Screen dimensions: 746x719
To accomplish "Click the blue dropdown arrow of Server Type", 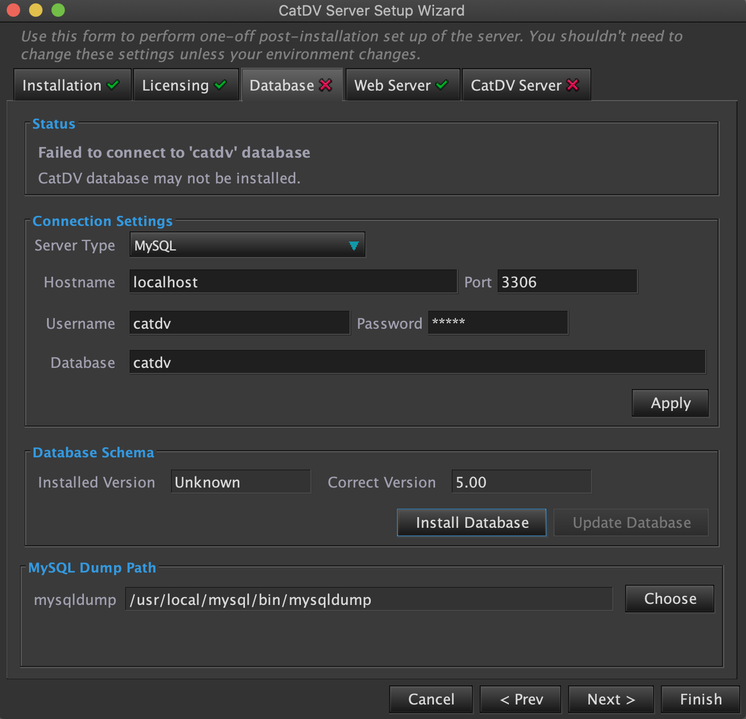I will pos(353,245).
